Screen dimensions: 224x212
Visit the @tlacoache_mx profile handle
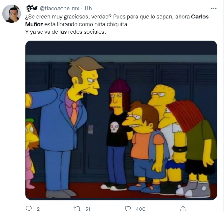point(59,9)
